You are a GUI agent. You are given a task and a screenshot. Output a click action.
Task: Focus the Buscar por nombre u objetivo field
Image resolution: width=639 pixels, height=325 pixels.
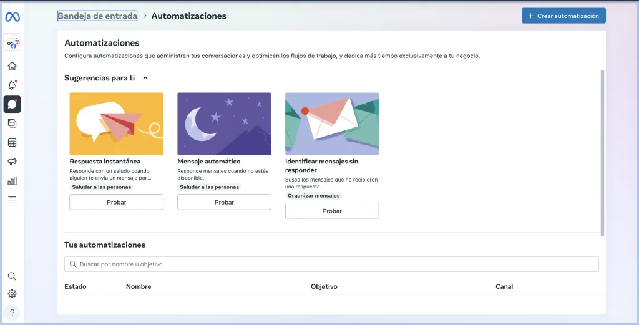(332, 264)
